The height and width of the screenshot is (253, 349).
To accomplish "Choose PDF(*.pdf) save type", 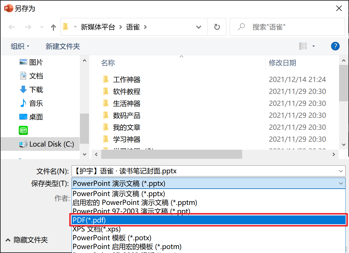I will tap(209, 220).
